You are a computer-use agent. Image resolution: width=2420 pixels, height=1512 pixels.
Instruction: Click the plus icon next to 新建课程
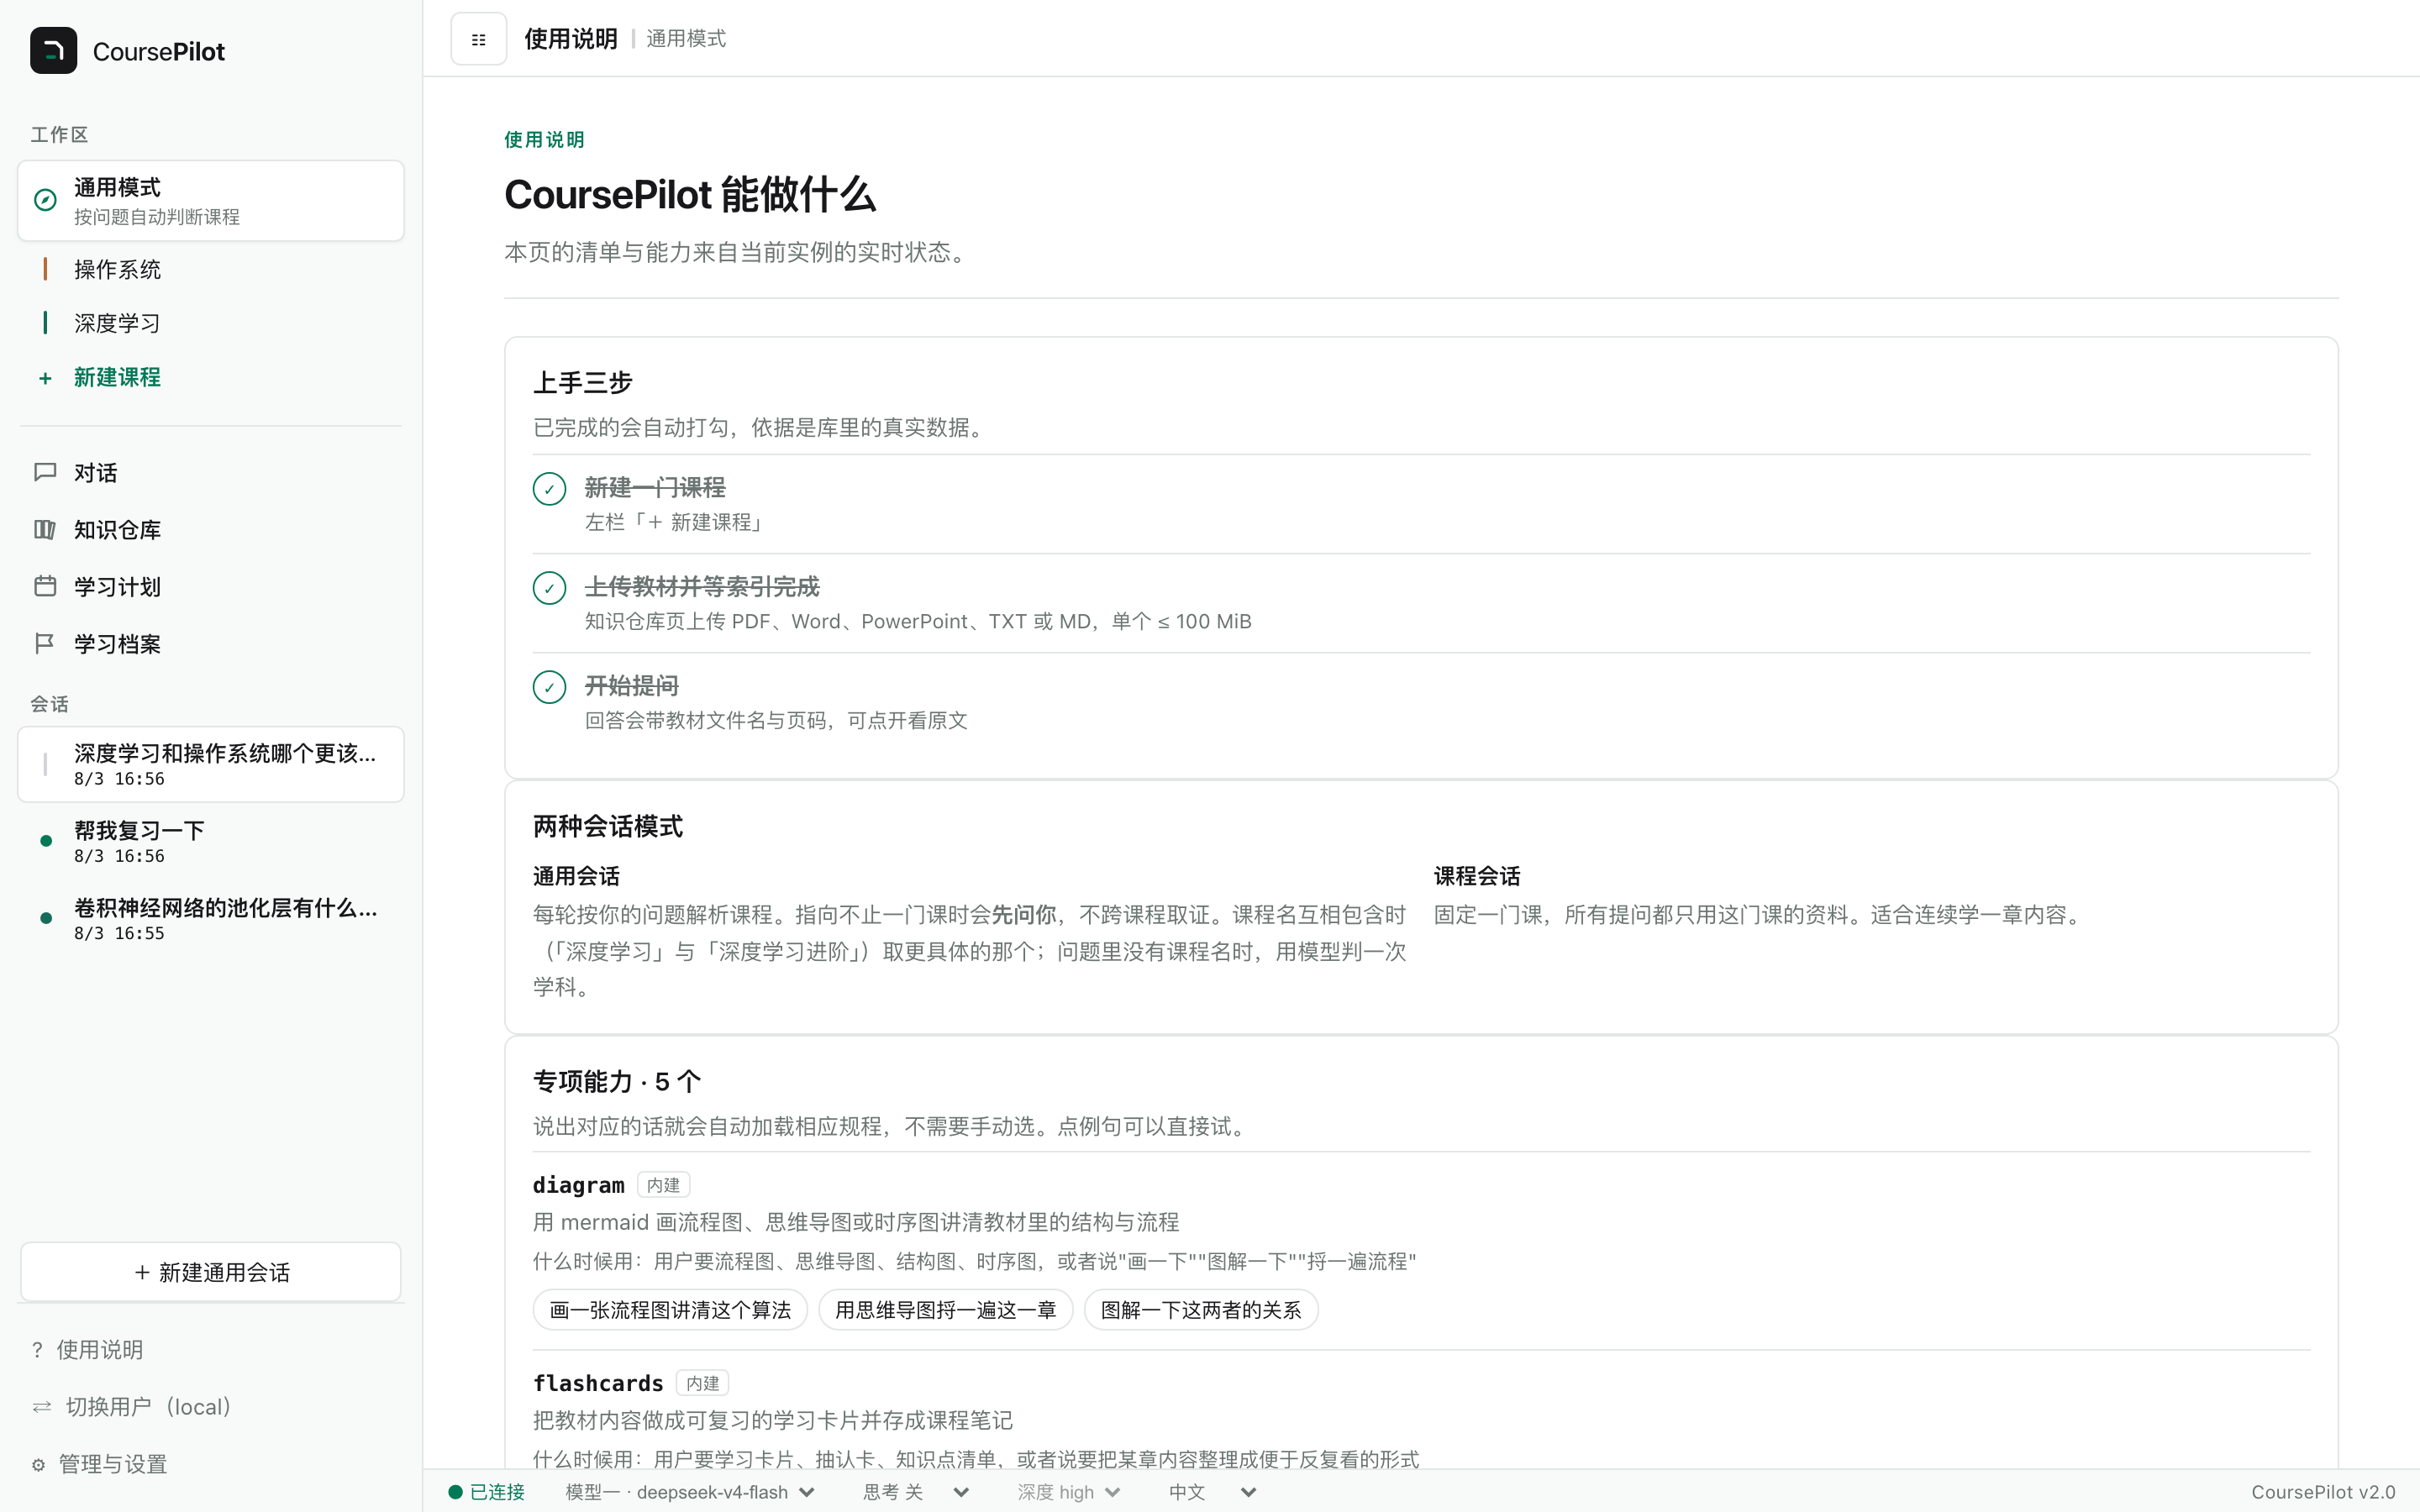pyautogui.click(x=45, y=378)
